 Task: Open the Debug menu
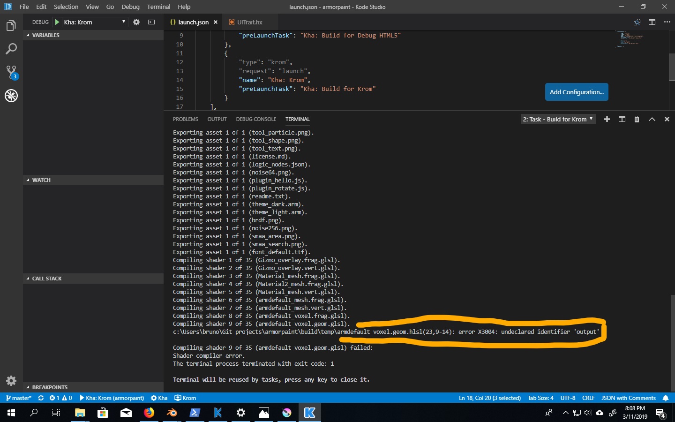click(x=130, y=7)
